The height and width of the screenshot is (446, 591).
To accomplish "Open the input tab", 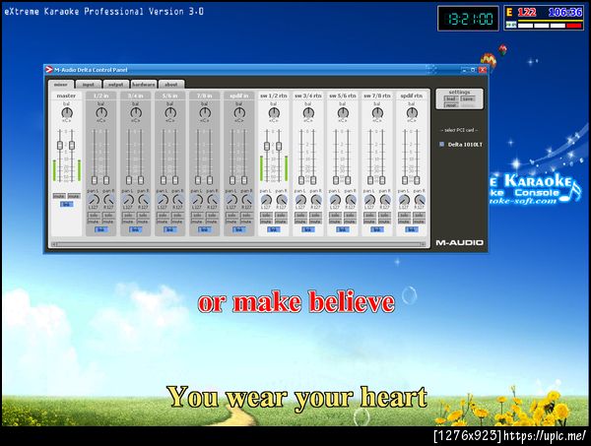I will pyautogui.click(x=89, y=85).
